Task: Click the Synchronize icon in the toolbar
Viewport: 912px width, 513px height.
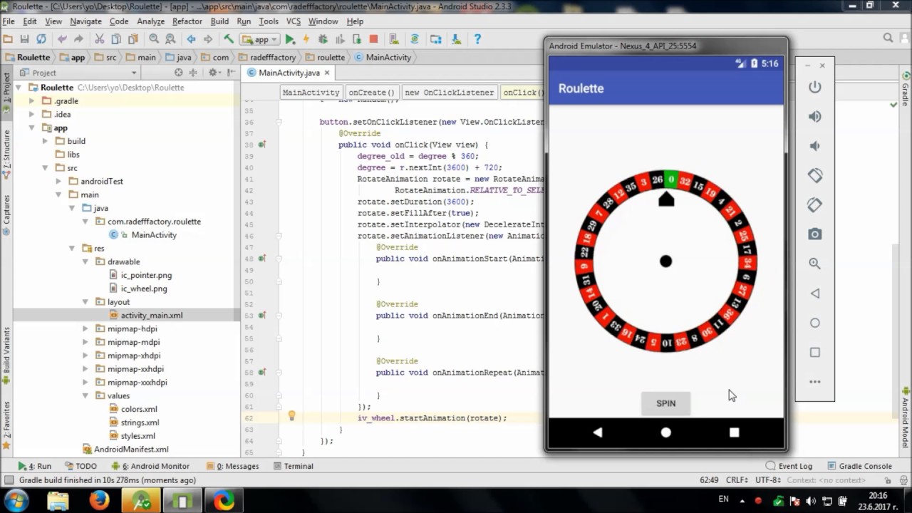Action: pos(41,39)
